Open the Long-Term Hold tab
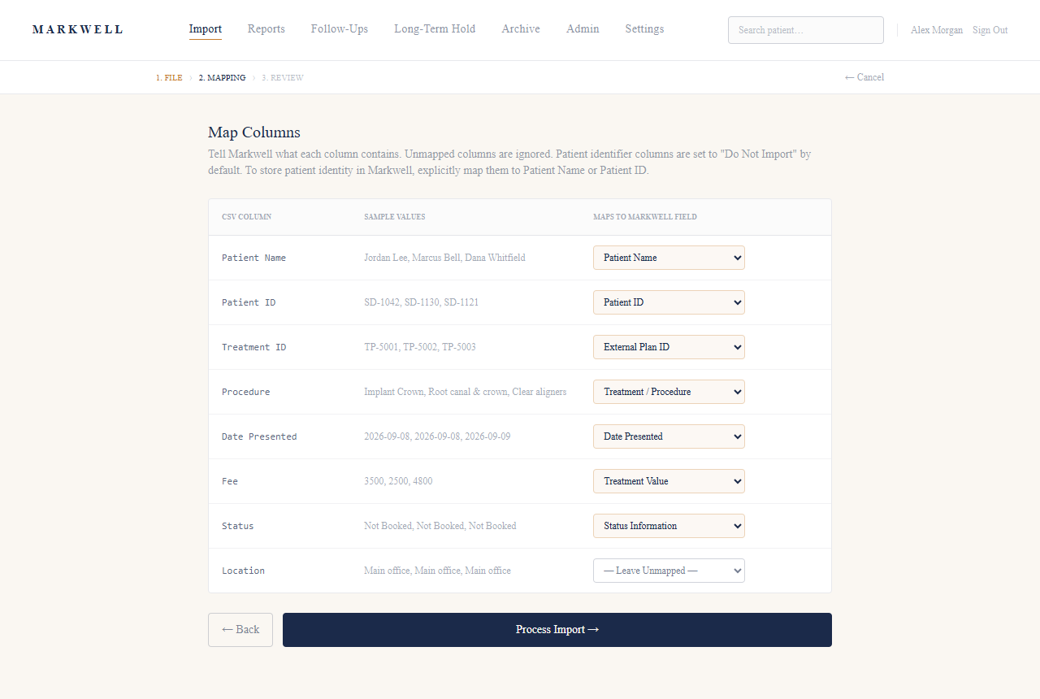 coord(435,29)
